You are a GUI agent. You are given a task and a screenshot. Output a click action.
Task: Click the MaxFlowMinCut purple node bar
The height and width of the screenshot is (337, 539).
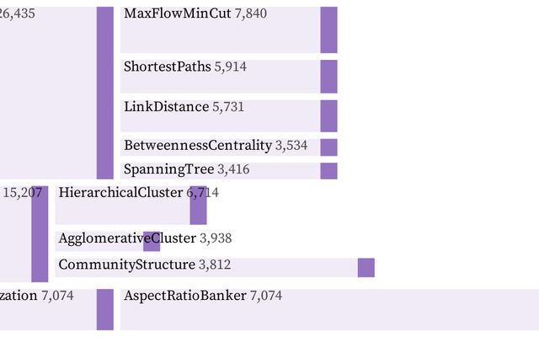(x=328, y=30)
